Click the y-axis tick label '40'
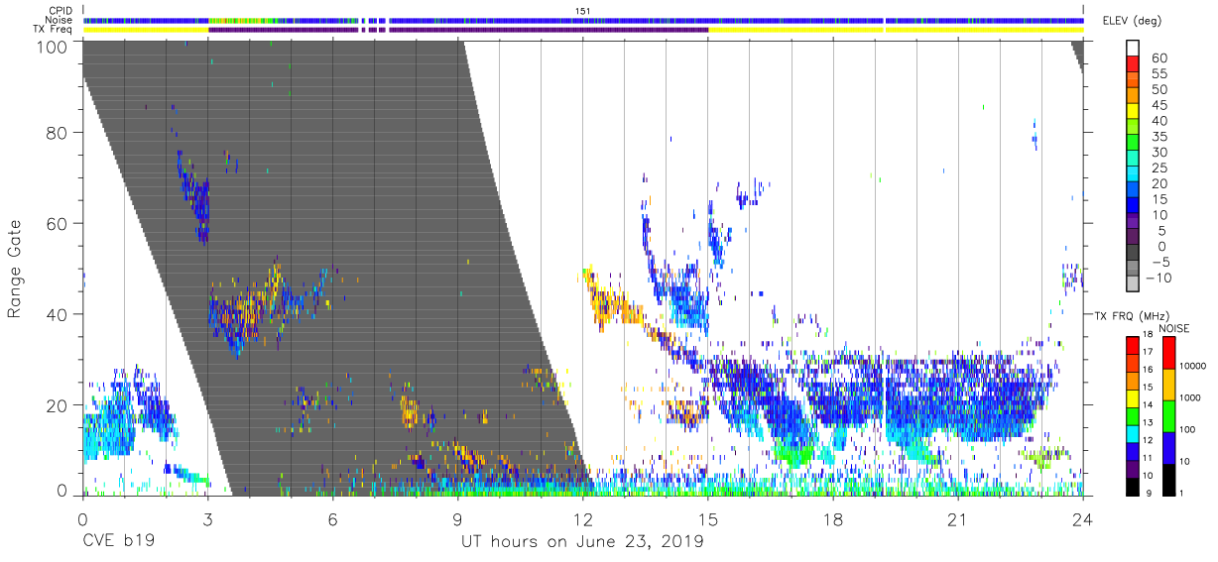Image resolution: width=1218 pixels, height=562 pixels. pyautogui.click(x=58, y=314)
